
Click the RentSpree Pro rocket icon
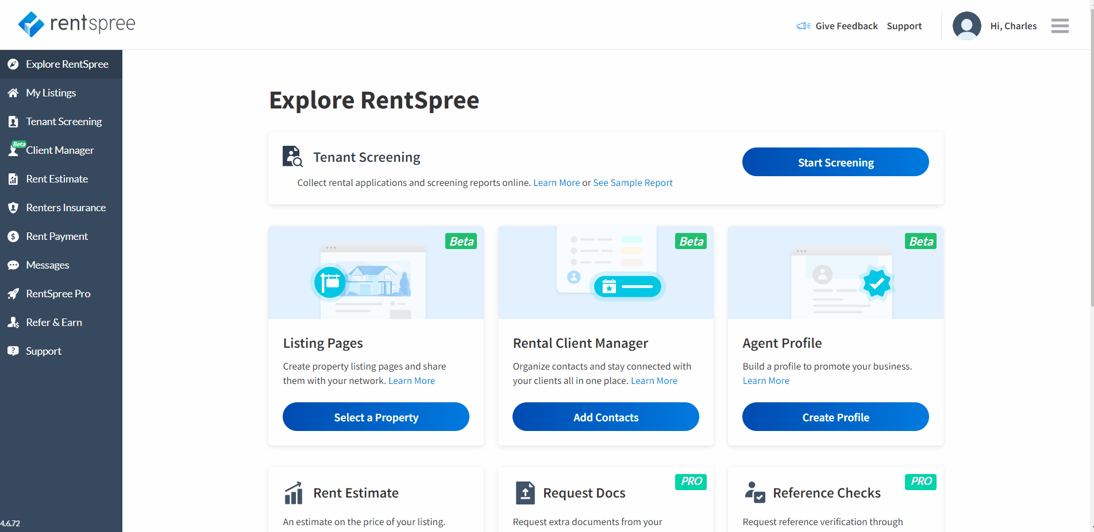13,294
